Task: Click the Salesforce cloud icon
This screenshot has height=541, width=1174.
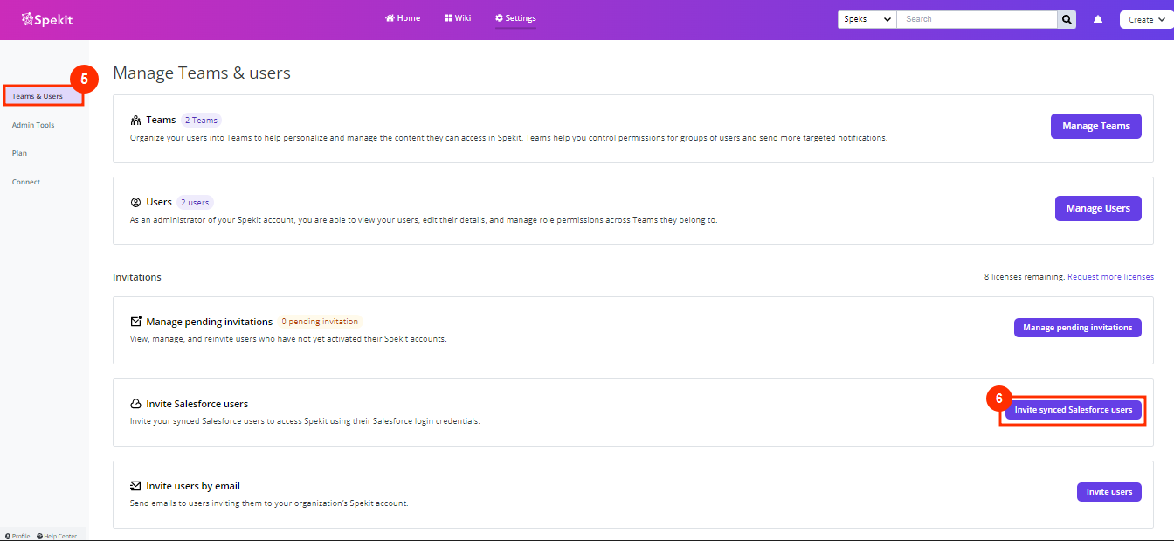Action: tap(135, 404)
